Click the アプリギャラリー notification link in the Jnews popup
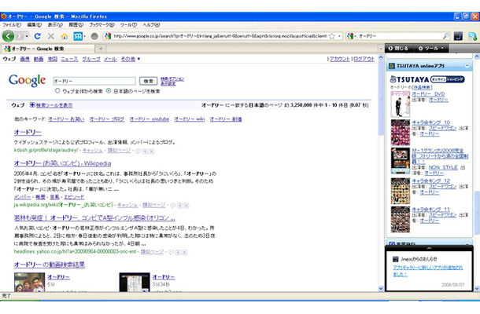The width and height of the screenshot is (480, 314). 427,271
